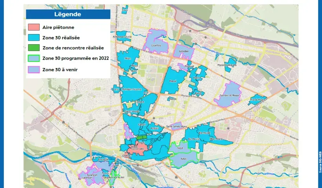322x188 pixels.
Task: Click the green Zone de rencontre swatch
Action: pyautogui.click(x=34, y=48)
